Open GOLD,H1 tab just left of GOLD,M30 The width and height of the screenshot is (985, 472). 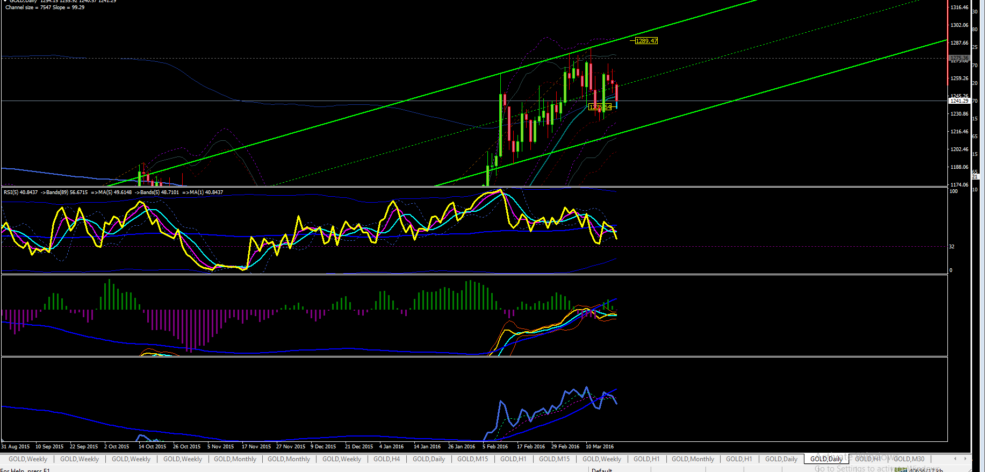[x=868, y=459]
